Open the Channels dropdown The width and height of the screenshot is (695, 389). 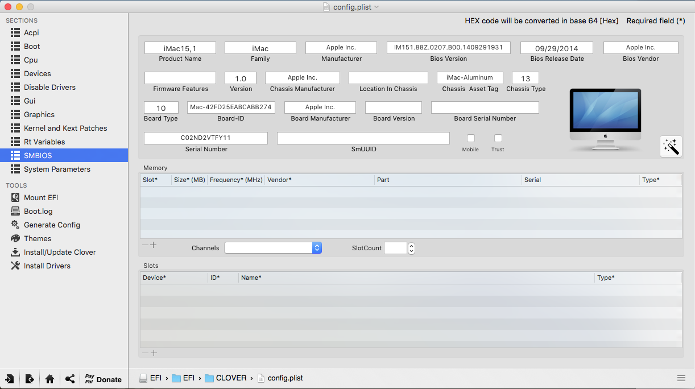273,248
